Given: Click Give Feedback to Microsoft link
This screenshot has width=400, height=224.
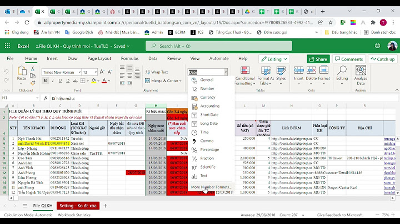Looking at the screenshot, I should pyautogui.click(x=339, y=215).
